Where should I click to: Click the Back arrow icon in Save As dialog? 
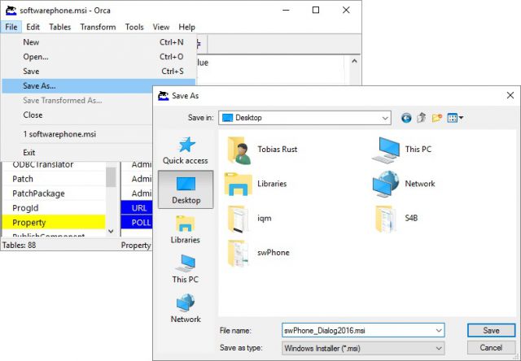point(406,118)
